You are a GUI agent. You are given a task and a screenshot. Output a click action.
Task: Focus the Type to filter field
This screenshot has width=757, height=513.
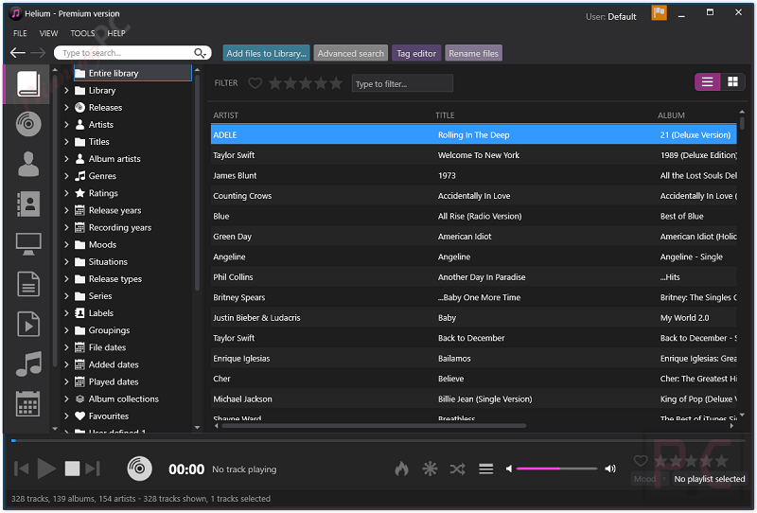tap(402, 83)
